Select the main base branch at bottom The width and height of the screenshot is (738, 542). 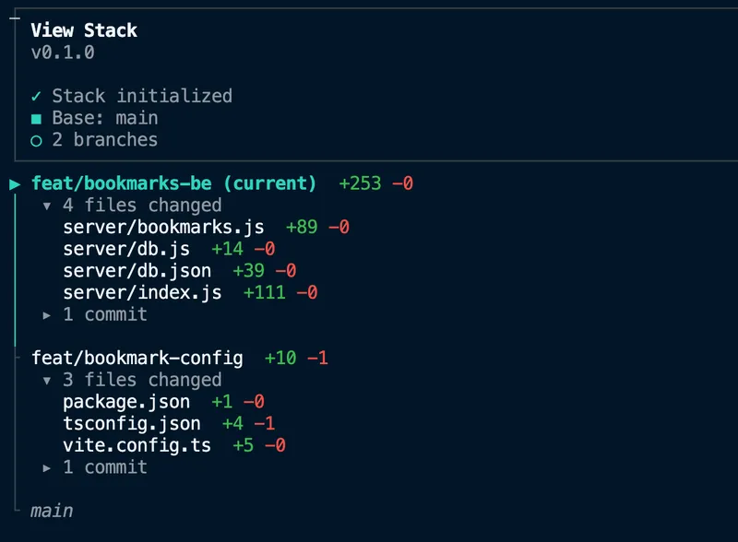[x=52, y=511]
